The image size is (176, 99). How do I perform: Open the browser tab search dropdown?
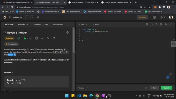(x=154, y=2)
